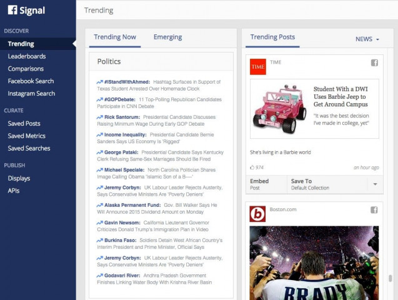Screen dimensions: 398x300
Task: Go to Instagram Search
Action: pos(31,94)
